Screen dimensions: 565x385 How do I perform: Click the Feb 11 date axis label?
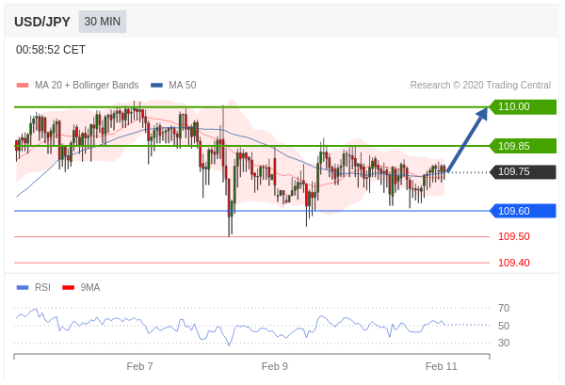441,366
